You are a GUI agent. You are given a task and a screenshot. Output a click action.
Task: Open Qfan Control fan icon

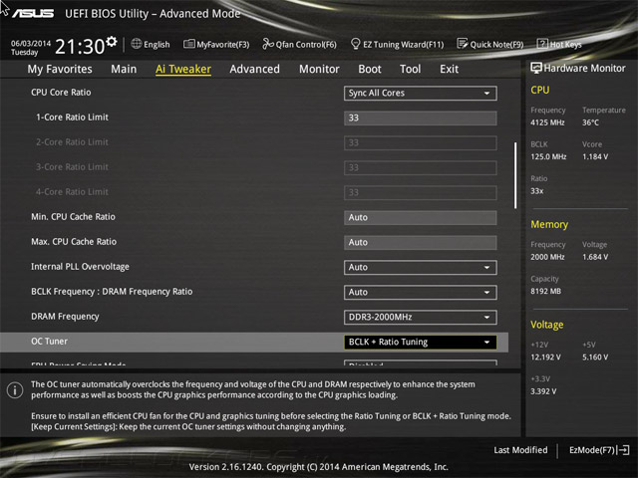tap(268, 44)
